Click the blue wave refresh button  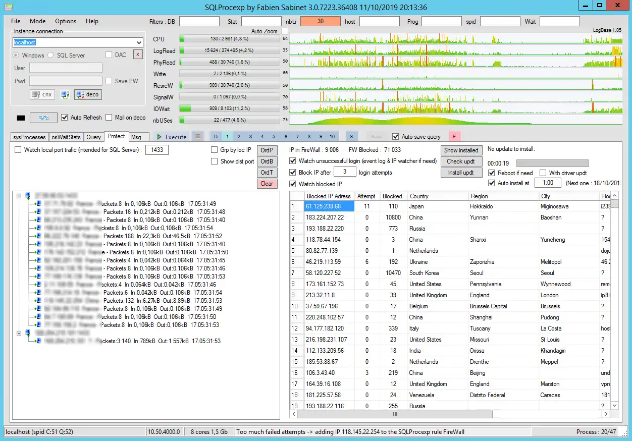pos(43,118)
